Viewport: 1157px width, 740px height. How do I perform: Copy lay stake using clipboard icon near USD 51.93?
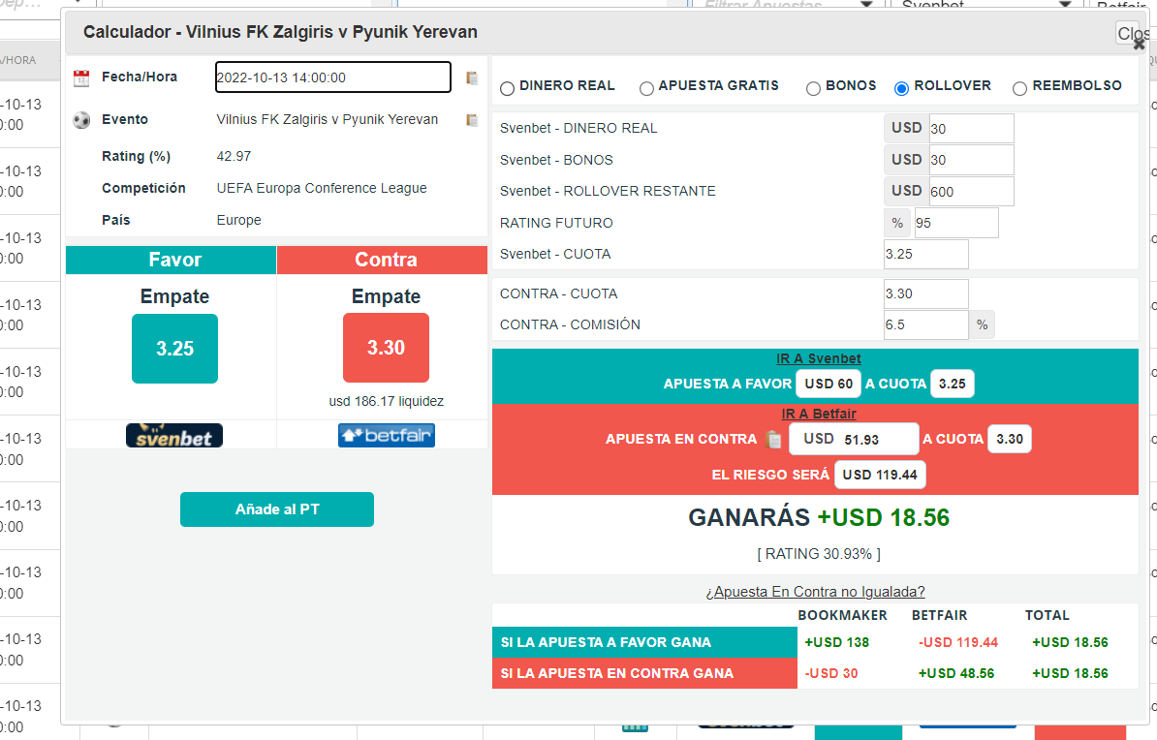click(x=773, y=439)
